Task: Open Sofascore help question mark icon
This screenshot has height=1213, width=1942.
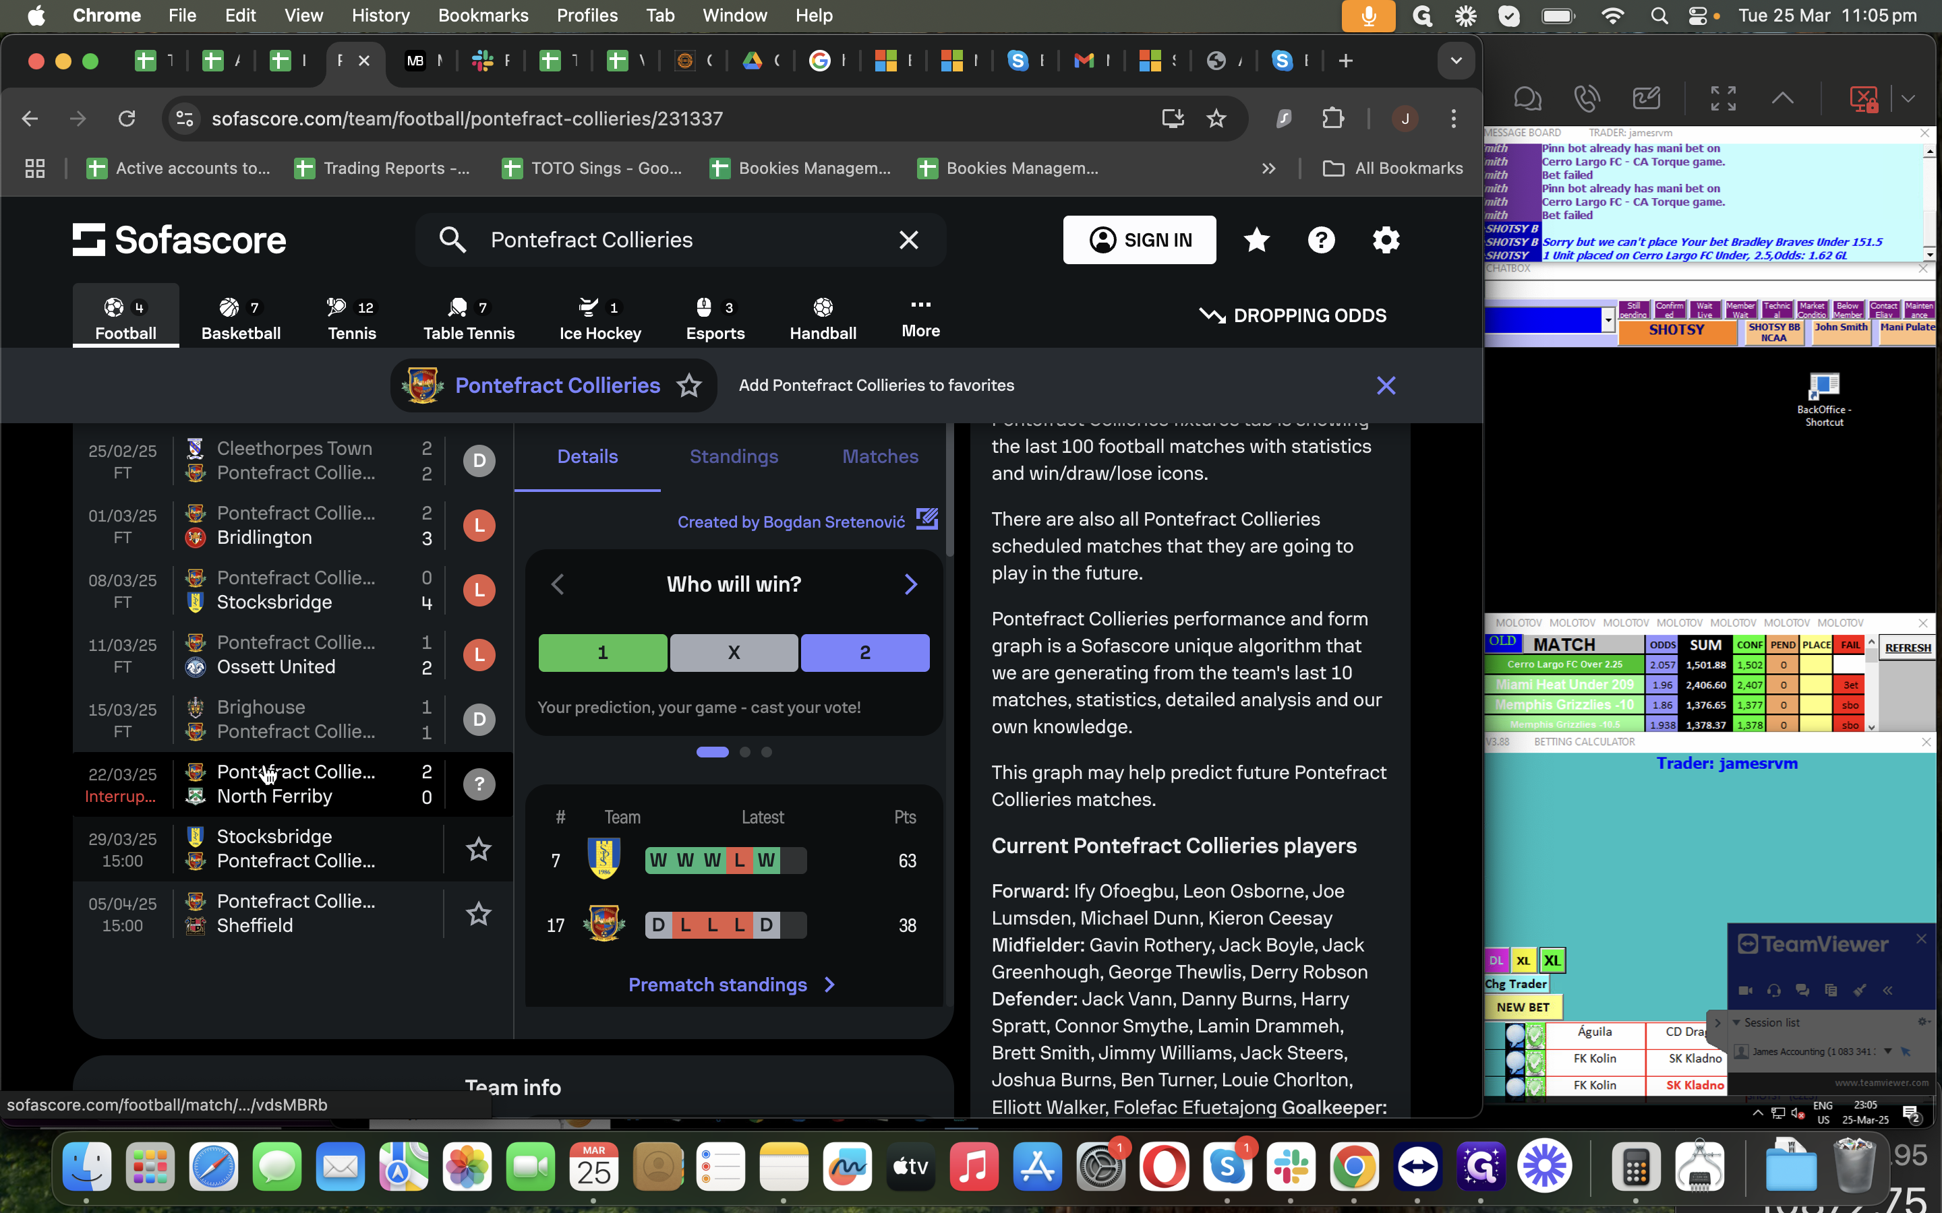Action: tap(1321, 240)
